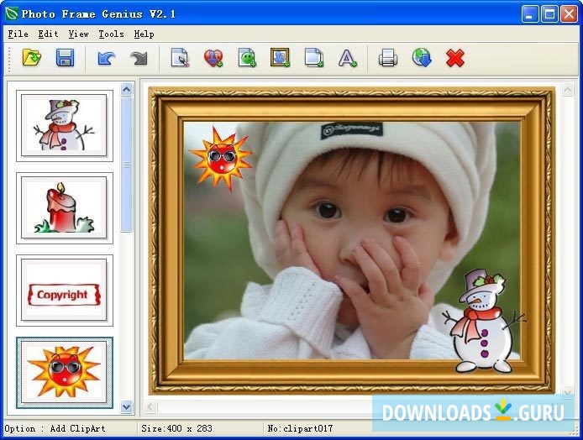Click the canvas vertical scroll-up arrow
Screen dimensions: 583x440
coord(567,90)
